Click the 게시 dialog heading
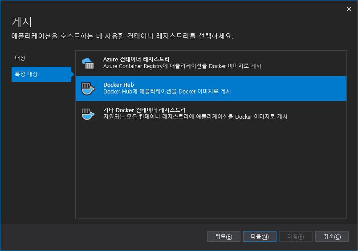 (x=22, y=22)
